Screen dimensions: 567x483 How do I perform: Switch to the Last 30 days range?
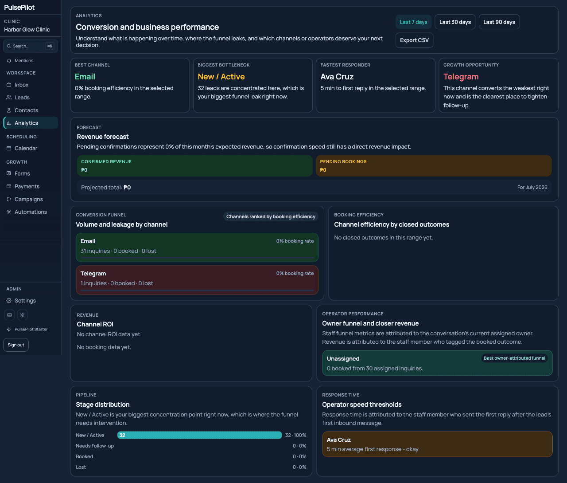(455, 22)
